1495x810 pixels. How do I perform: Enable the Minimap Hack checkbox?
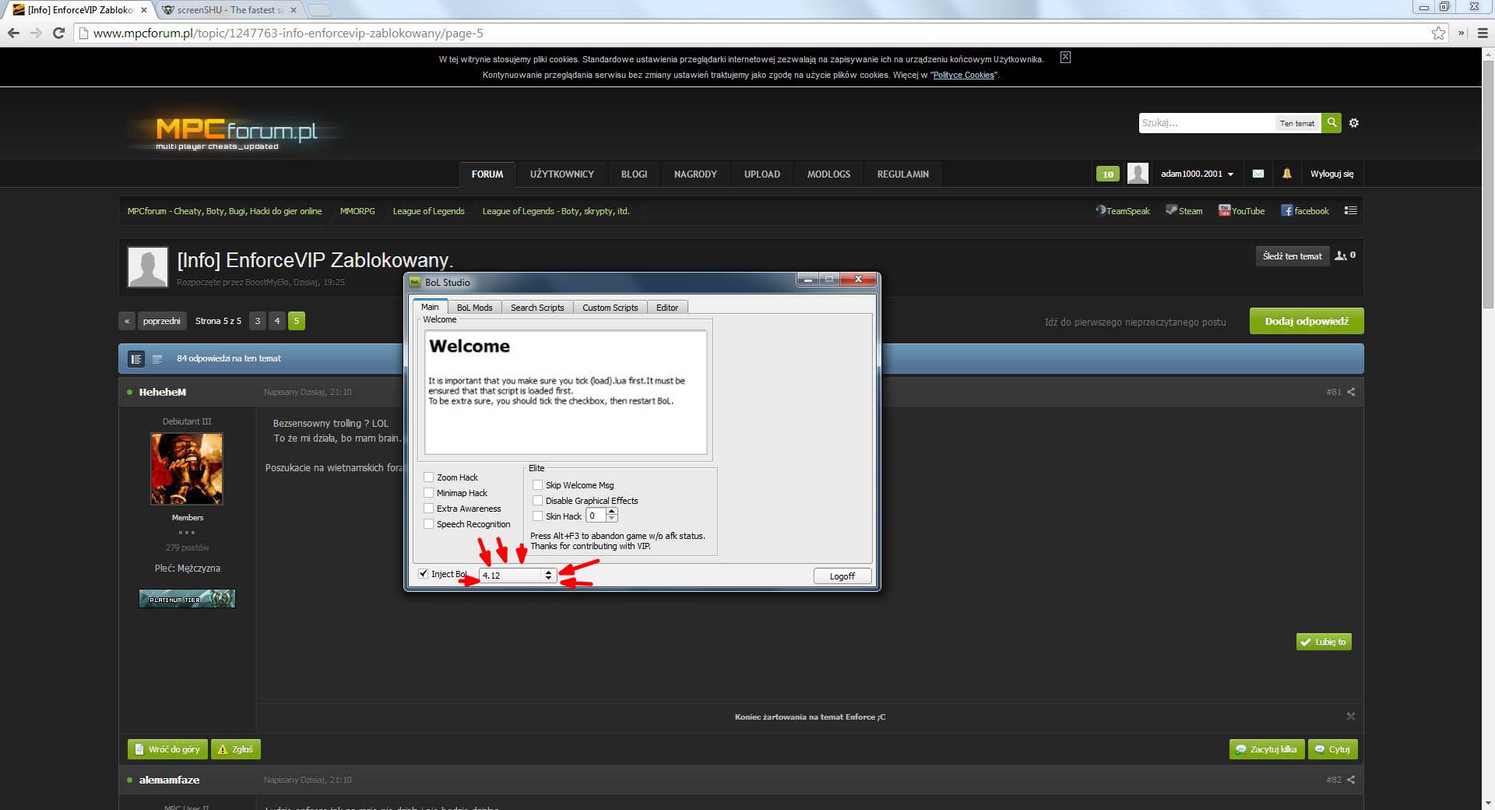428,493
